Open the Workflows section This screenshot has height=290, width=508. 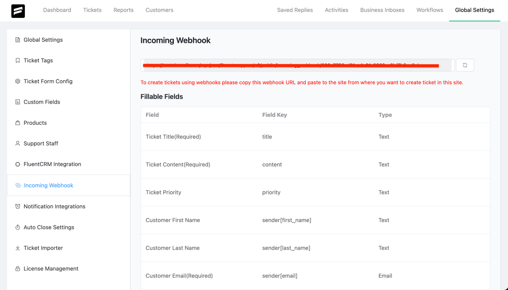(x=429, y=10)
